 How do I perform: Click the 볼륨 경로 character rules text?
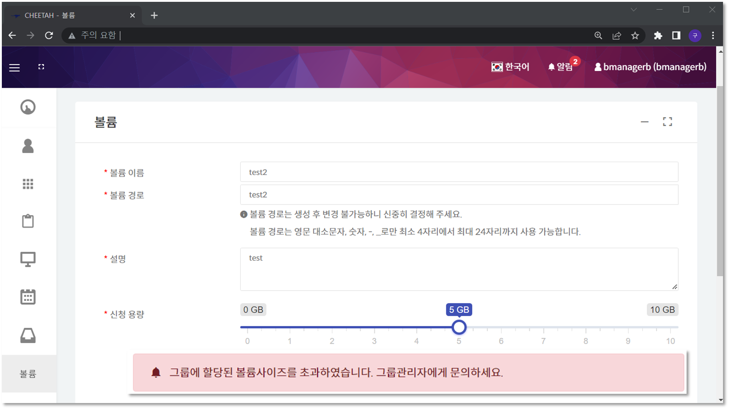[x=415, y=231]
